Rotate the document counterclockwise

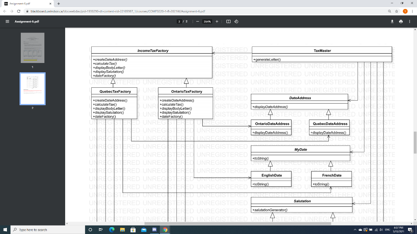pos(236,22)
